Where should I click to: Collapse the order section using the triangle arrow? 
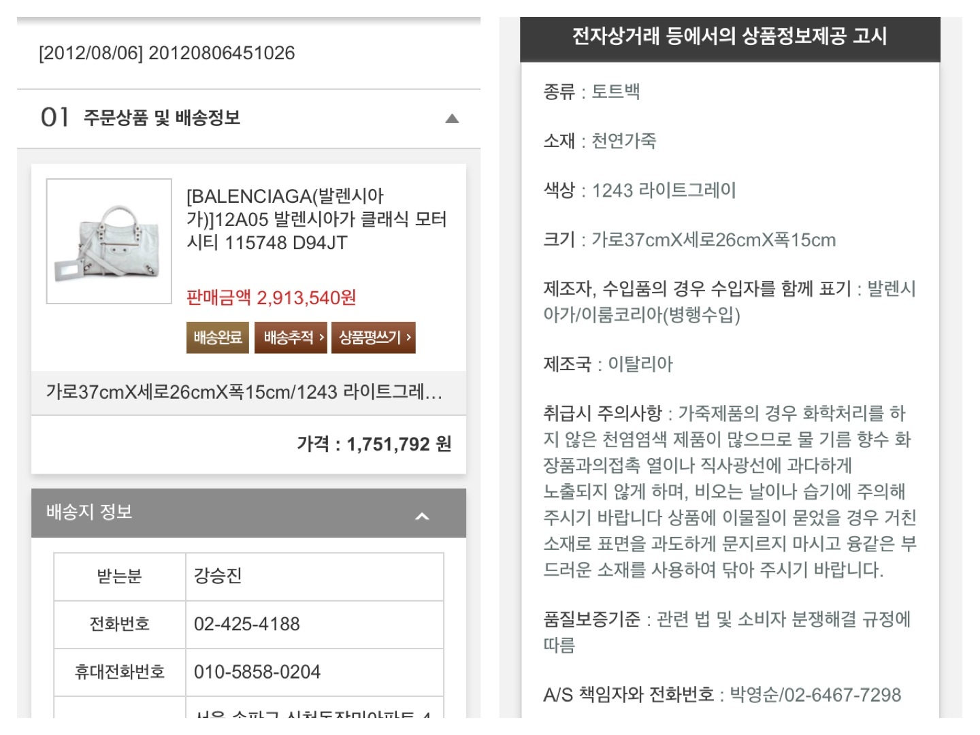point(452,118)
